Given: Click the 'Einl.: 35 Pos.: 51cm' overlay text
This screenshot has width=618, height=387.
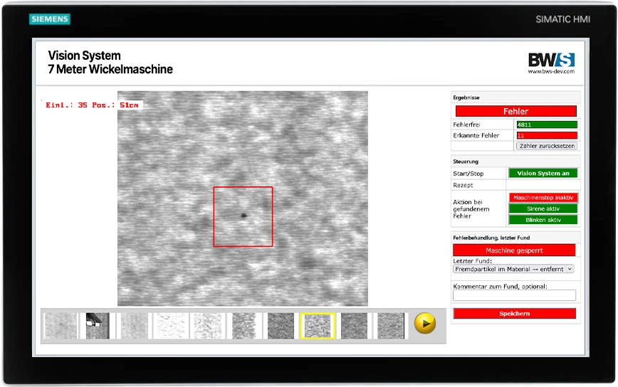Looking at the screenshot, I should click(92, 105).
